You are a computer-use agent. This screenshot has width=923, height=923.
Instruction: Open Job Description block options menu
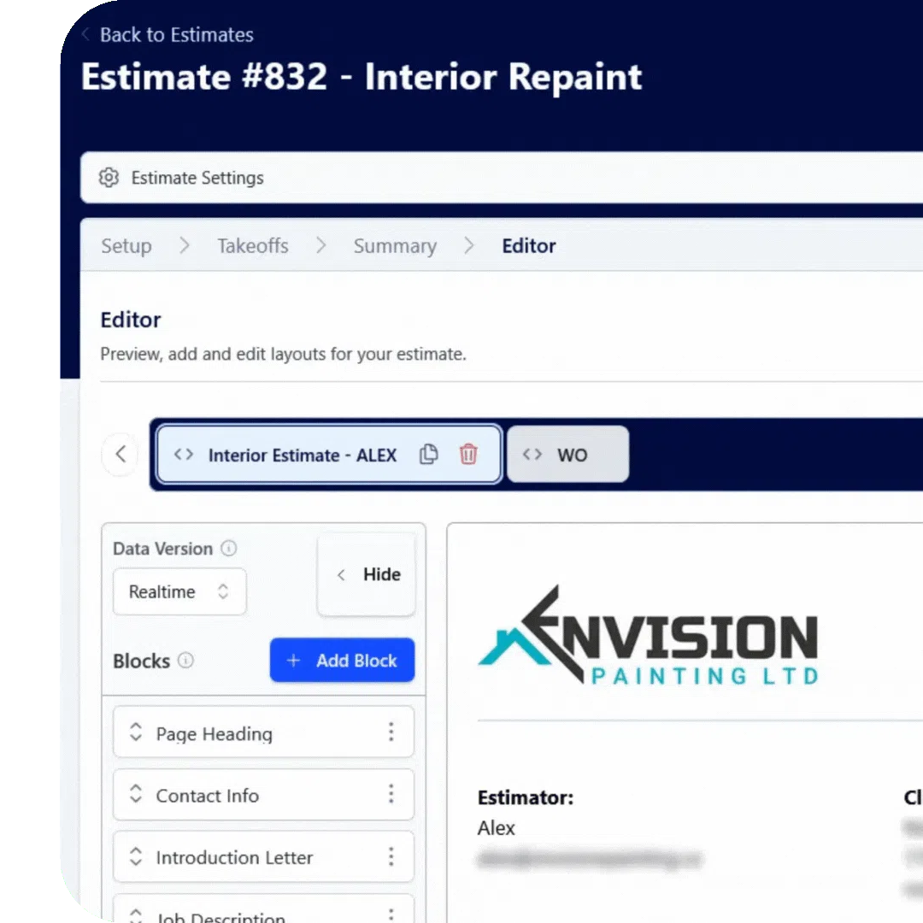pos(391,915)
